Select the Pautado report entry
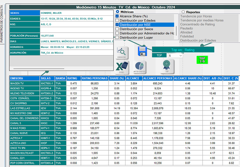Screen dimensions: 240x167 186,28
